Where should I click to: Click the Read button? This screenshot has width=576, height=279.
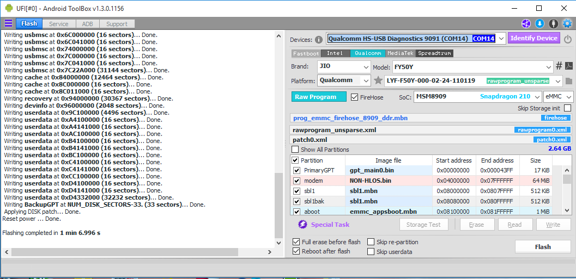[514, 225]
